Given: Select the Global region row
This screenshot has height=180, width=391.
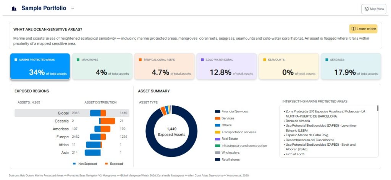Looking at the screenshot, I should 72,113.
